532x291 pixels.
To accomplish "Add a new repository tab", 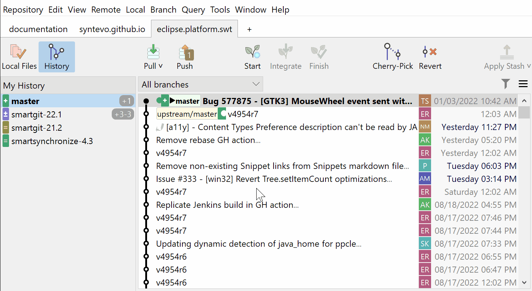I will click(x=249, y=30).
